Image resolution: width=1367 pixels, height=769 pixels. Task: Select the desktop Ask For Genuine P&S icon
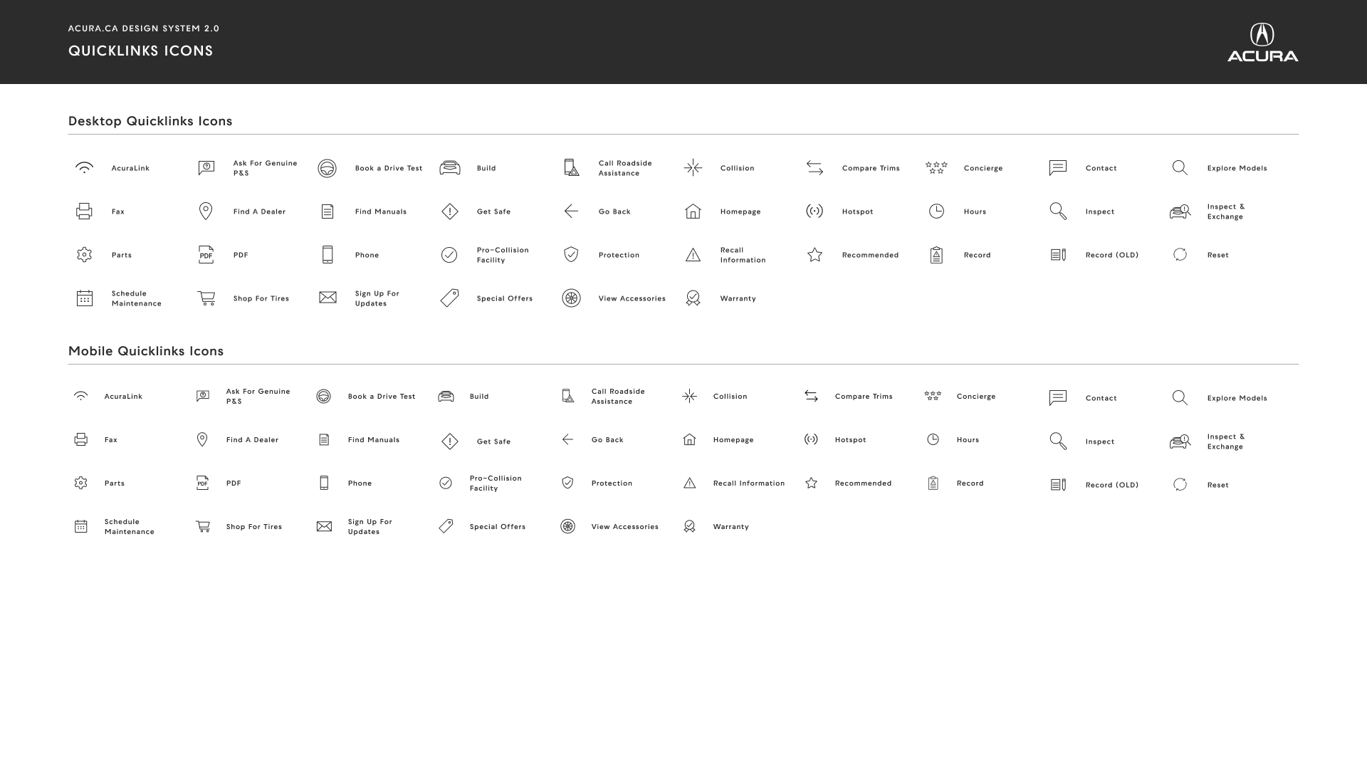206,168
